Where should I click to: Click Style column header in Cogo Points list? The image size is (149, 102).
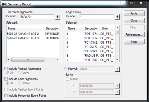(x=107, y=28)
